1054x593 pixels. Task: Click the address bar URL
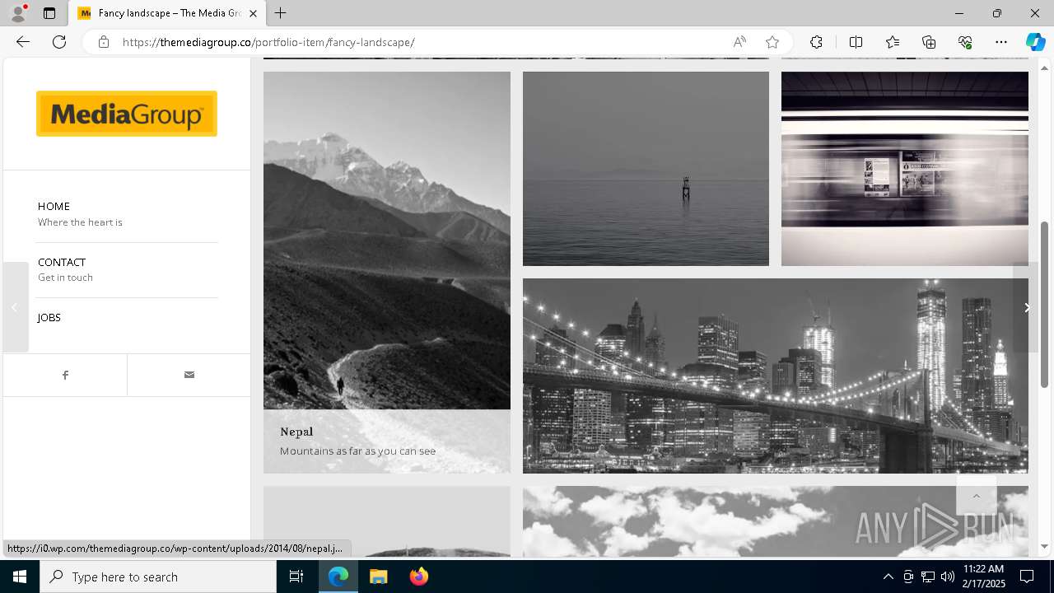pyautogui.click(x=268, y=42)
